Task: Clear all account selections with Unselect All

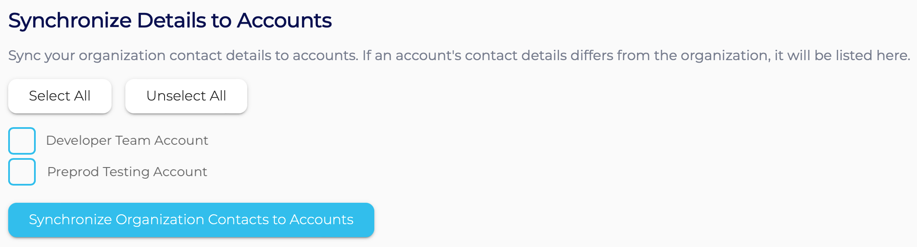Action: [186, 96]
